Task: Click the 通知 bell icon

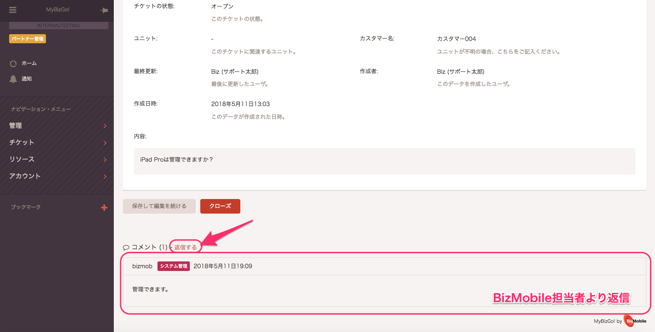Action: [x=13, y=79]
